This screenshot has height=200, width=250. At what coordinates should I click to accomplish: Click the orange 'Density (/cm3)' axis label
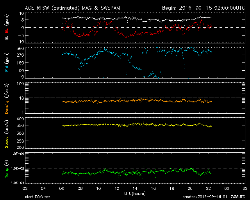point(7,99)
